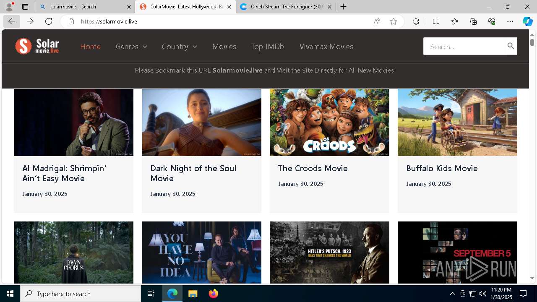
Task: Click January 30, 2025 under The Croods Movie
Action: click(301, 184)
